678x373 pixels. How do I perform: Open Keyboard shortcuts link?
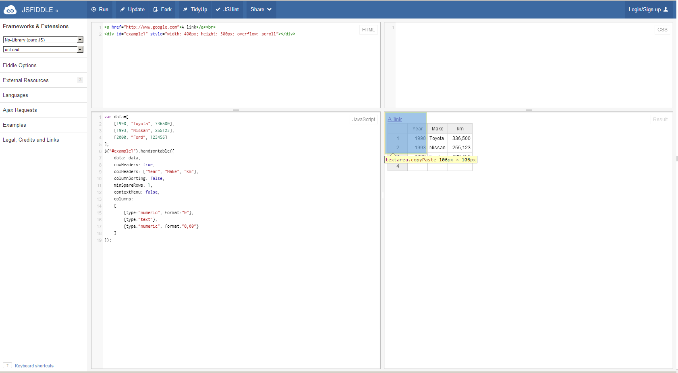pos(34,366)
